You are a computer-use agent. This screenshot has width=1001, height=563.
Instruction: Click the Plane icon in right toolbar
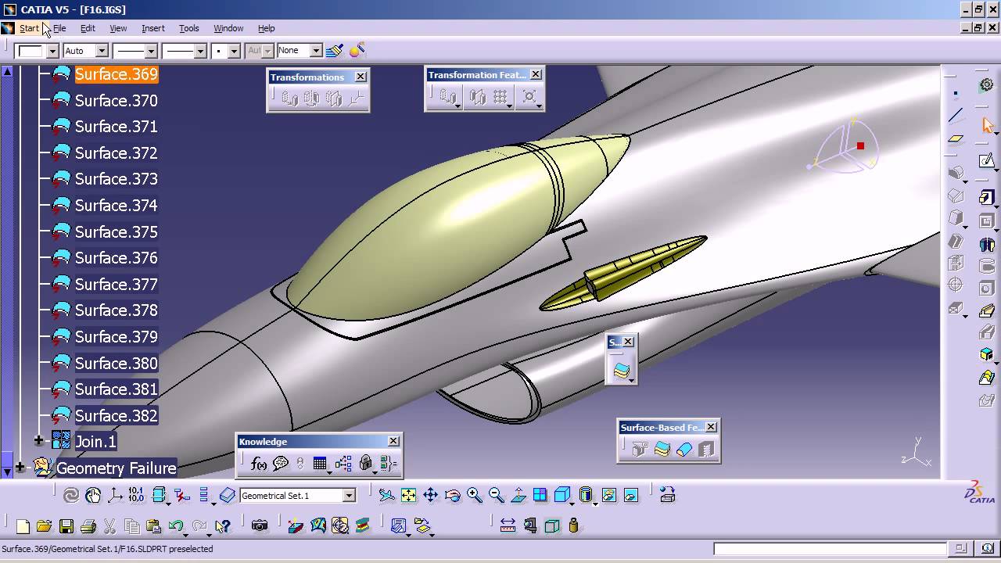point(956,139)
